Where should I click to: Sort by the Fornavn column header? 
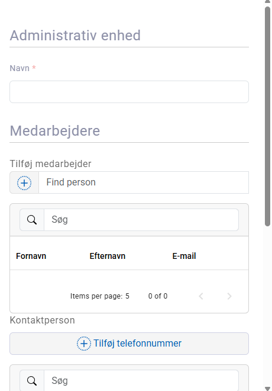coord(31,256)
